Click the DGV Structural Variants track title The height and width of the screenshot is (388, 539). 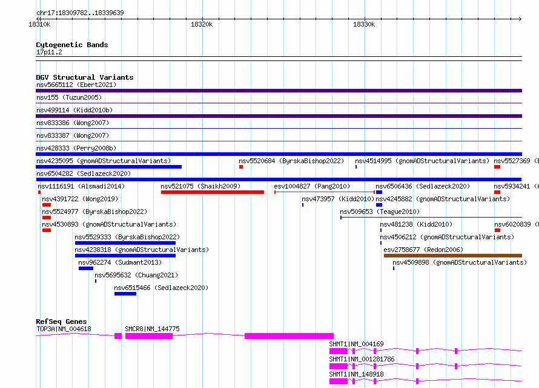point(85,77)
